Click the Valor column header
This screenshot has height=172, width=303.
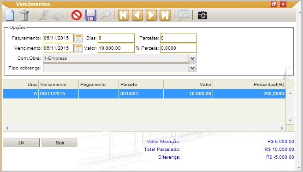188,85
